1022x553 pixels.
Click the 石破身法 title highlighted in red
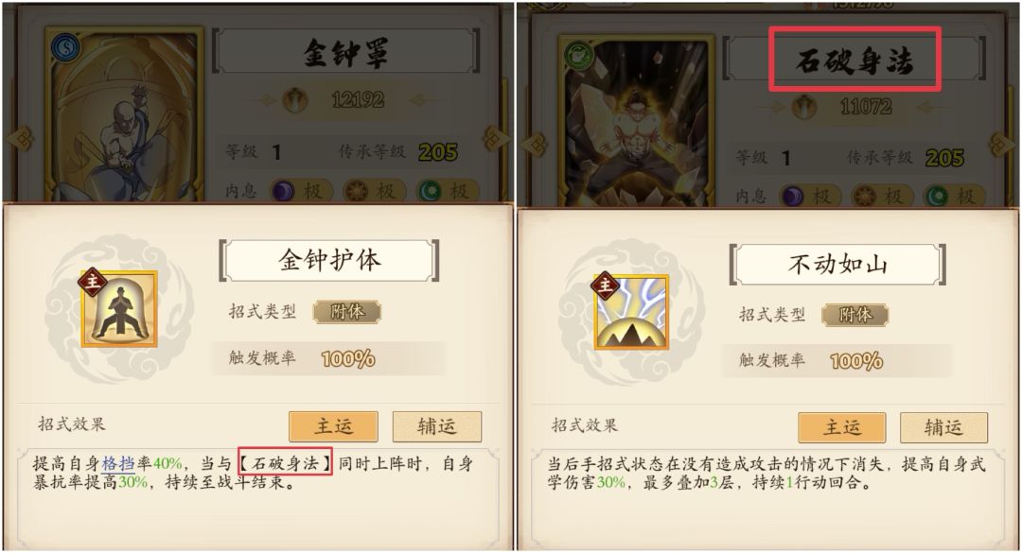click(855, 59)
